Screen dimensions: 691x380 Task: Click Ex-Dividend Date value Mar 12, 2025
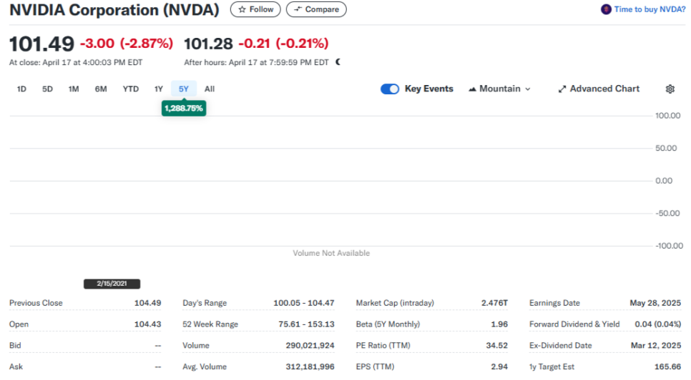(x=656, y=345)
